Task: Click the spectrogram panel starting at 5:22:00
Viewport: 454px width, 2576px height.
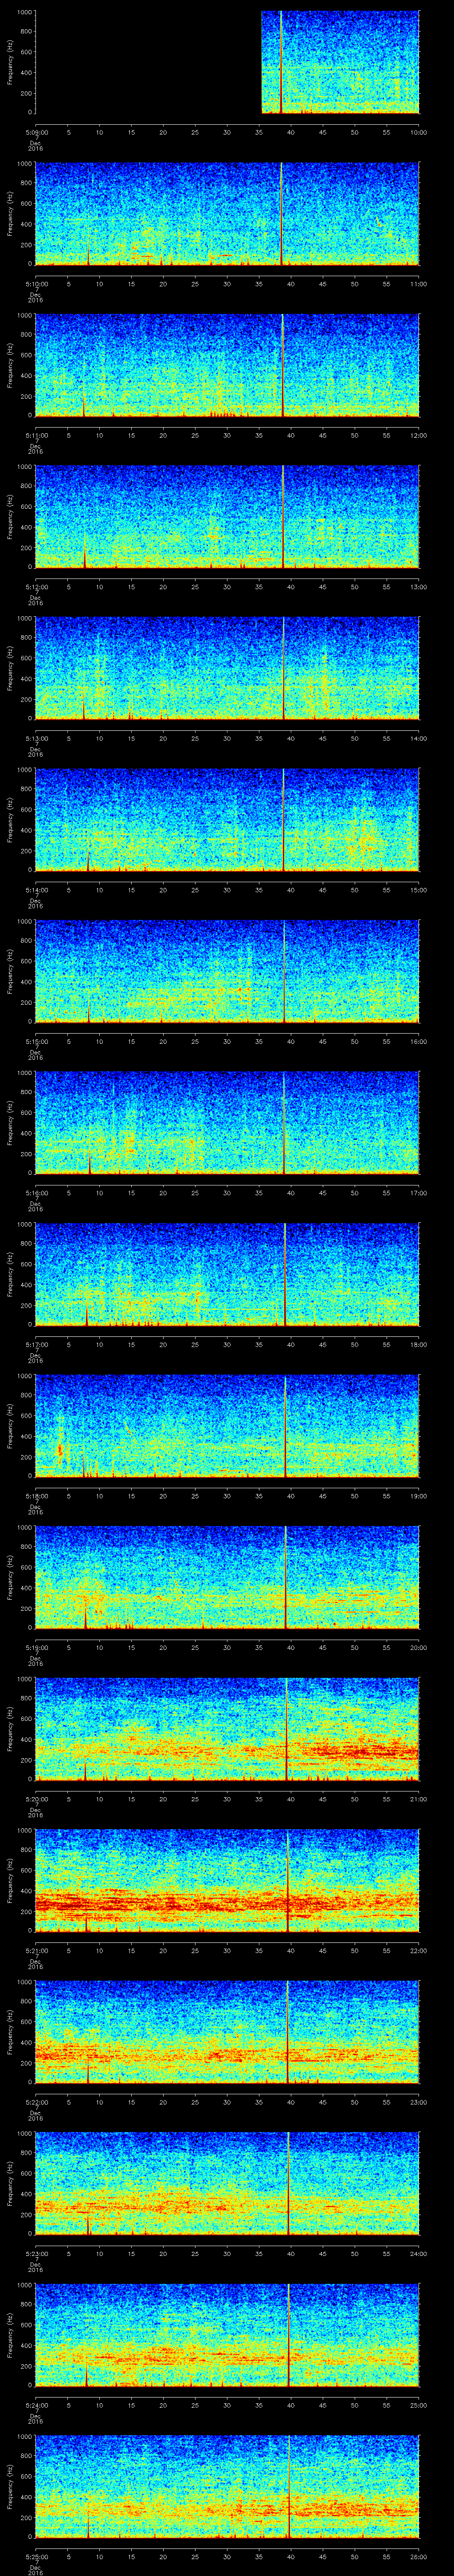Action: (227, 2032)
